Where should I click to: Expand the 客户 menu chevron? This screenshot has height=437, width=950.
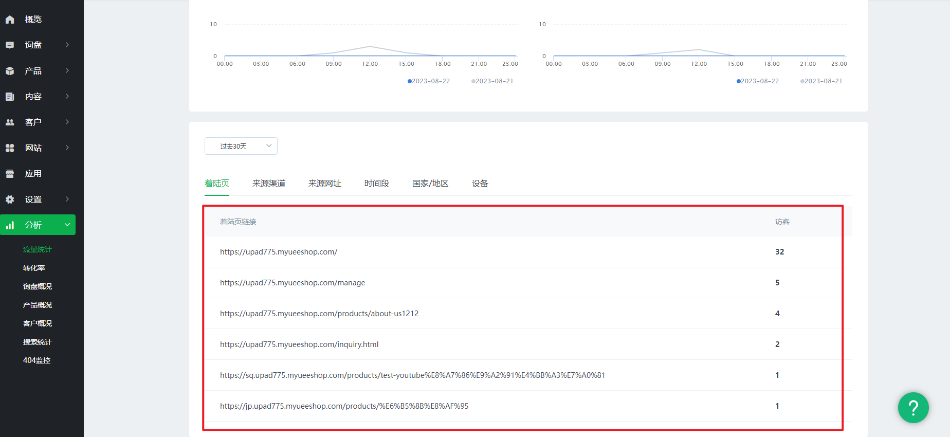67,122
